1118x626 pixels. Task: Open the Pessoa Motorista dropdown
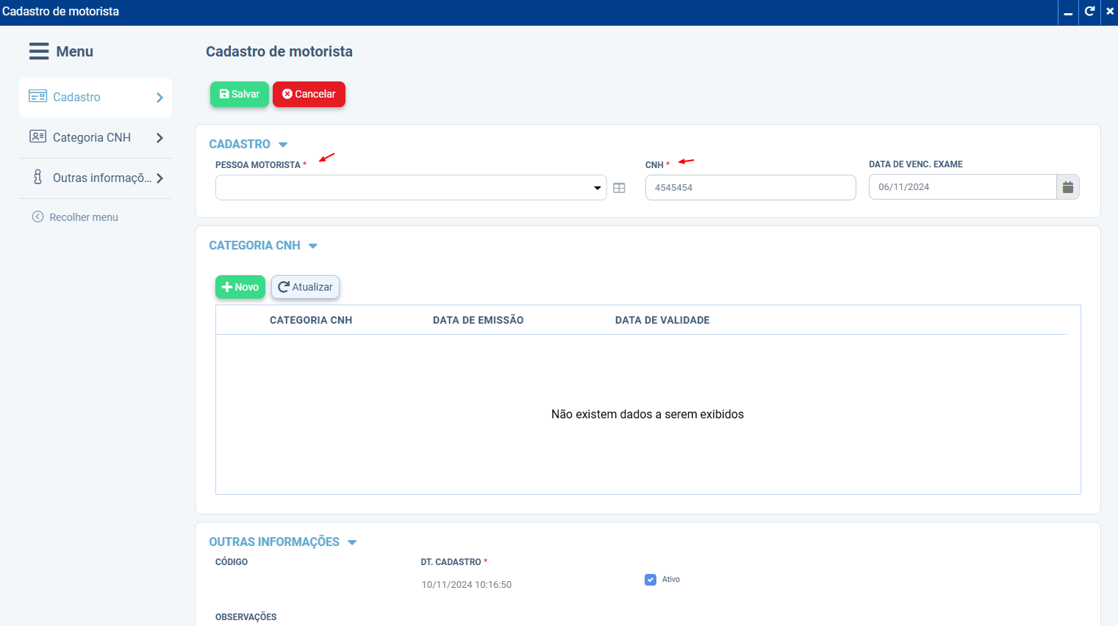pos(411,188)
